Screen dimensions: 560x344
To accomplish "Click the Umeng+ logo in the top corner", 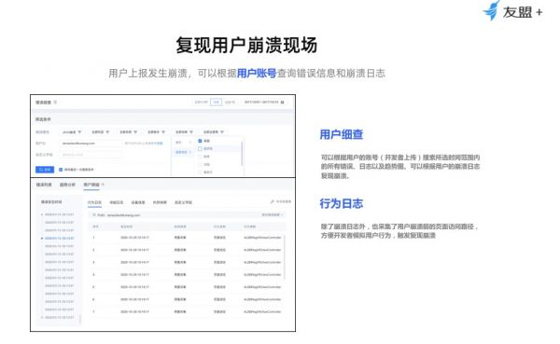I will point(512,11).
